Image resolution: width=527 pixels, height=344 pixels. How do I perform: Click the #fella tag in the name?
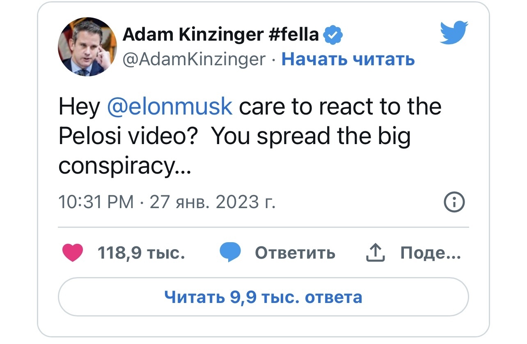(294, 35)
